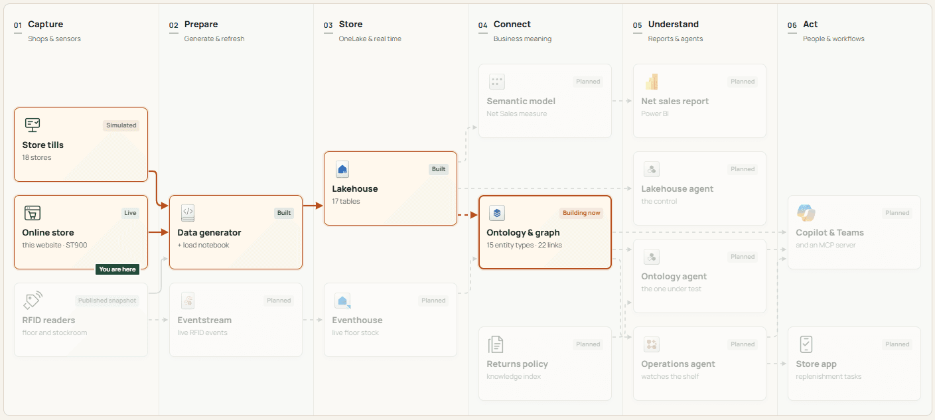
Task: Click the Data generator code file icon
Action: tap(188, 213)
